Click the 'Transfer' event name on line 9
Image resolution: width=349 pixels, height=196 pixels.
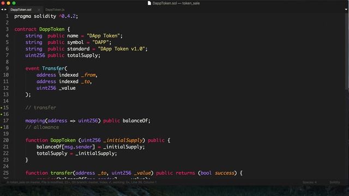point(53,69)
